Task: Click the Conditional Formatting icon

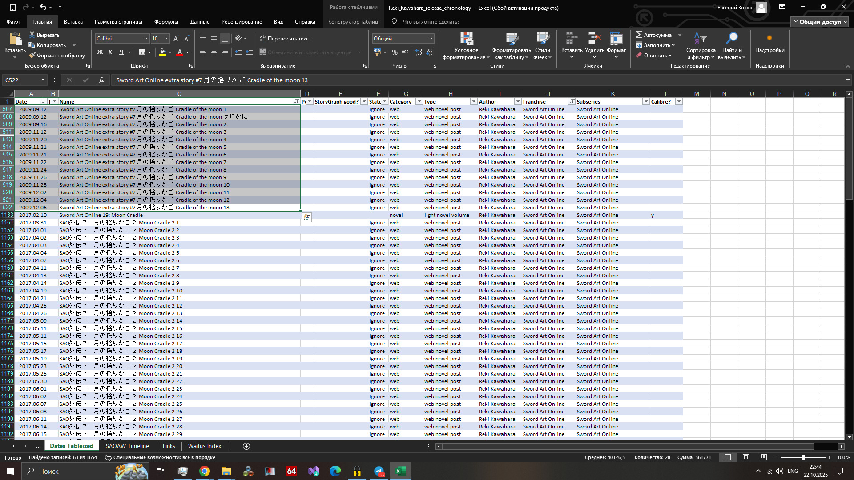Action: 466,40
